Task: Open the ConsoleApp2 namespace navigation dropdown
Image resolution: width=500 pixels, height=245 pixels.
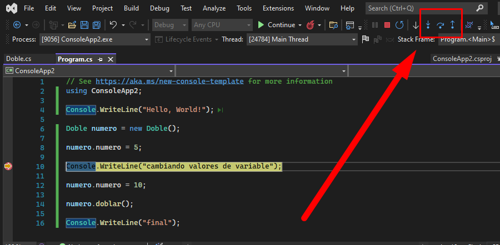Action: 170,71
